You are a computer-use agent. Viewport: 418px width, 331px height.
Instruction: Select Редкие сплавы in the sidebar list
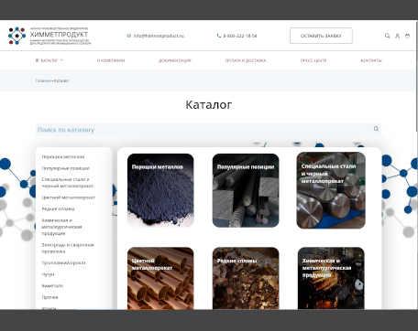[58, 208]
